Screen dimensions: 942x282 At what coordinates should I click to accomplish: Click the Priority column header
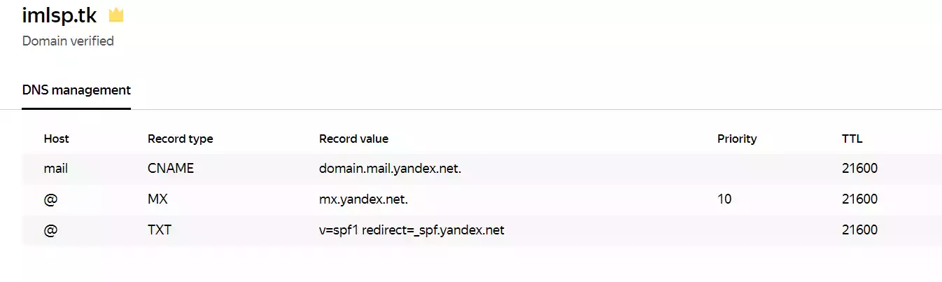pos(737,139)
